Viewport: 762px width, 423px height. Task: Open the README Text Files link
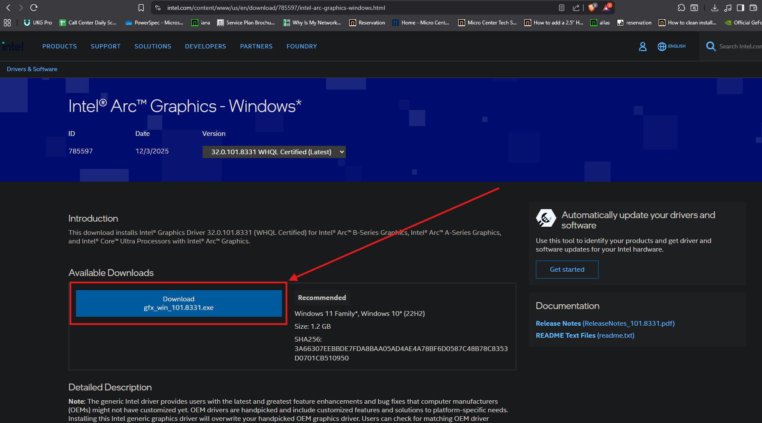585,336
